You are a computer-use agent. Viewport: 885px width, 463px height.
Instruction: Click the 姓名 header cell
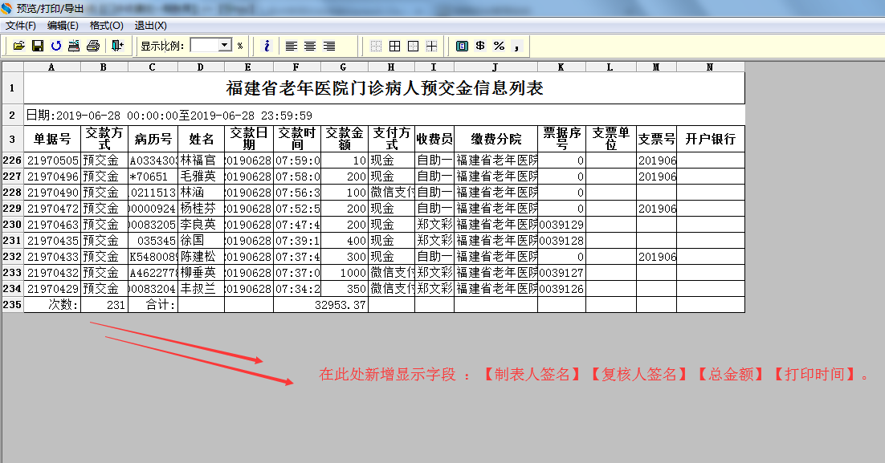click(x=201, y=139)
